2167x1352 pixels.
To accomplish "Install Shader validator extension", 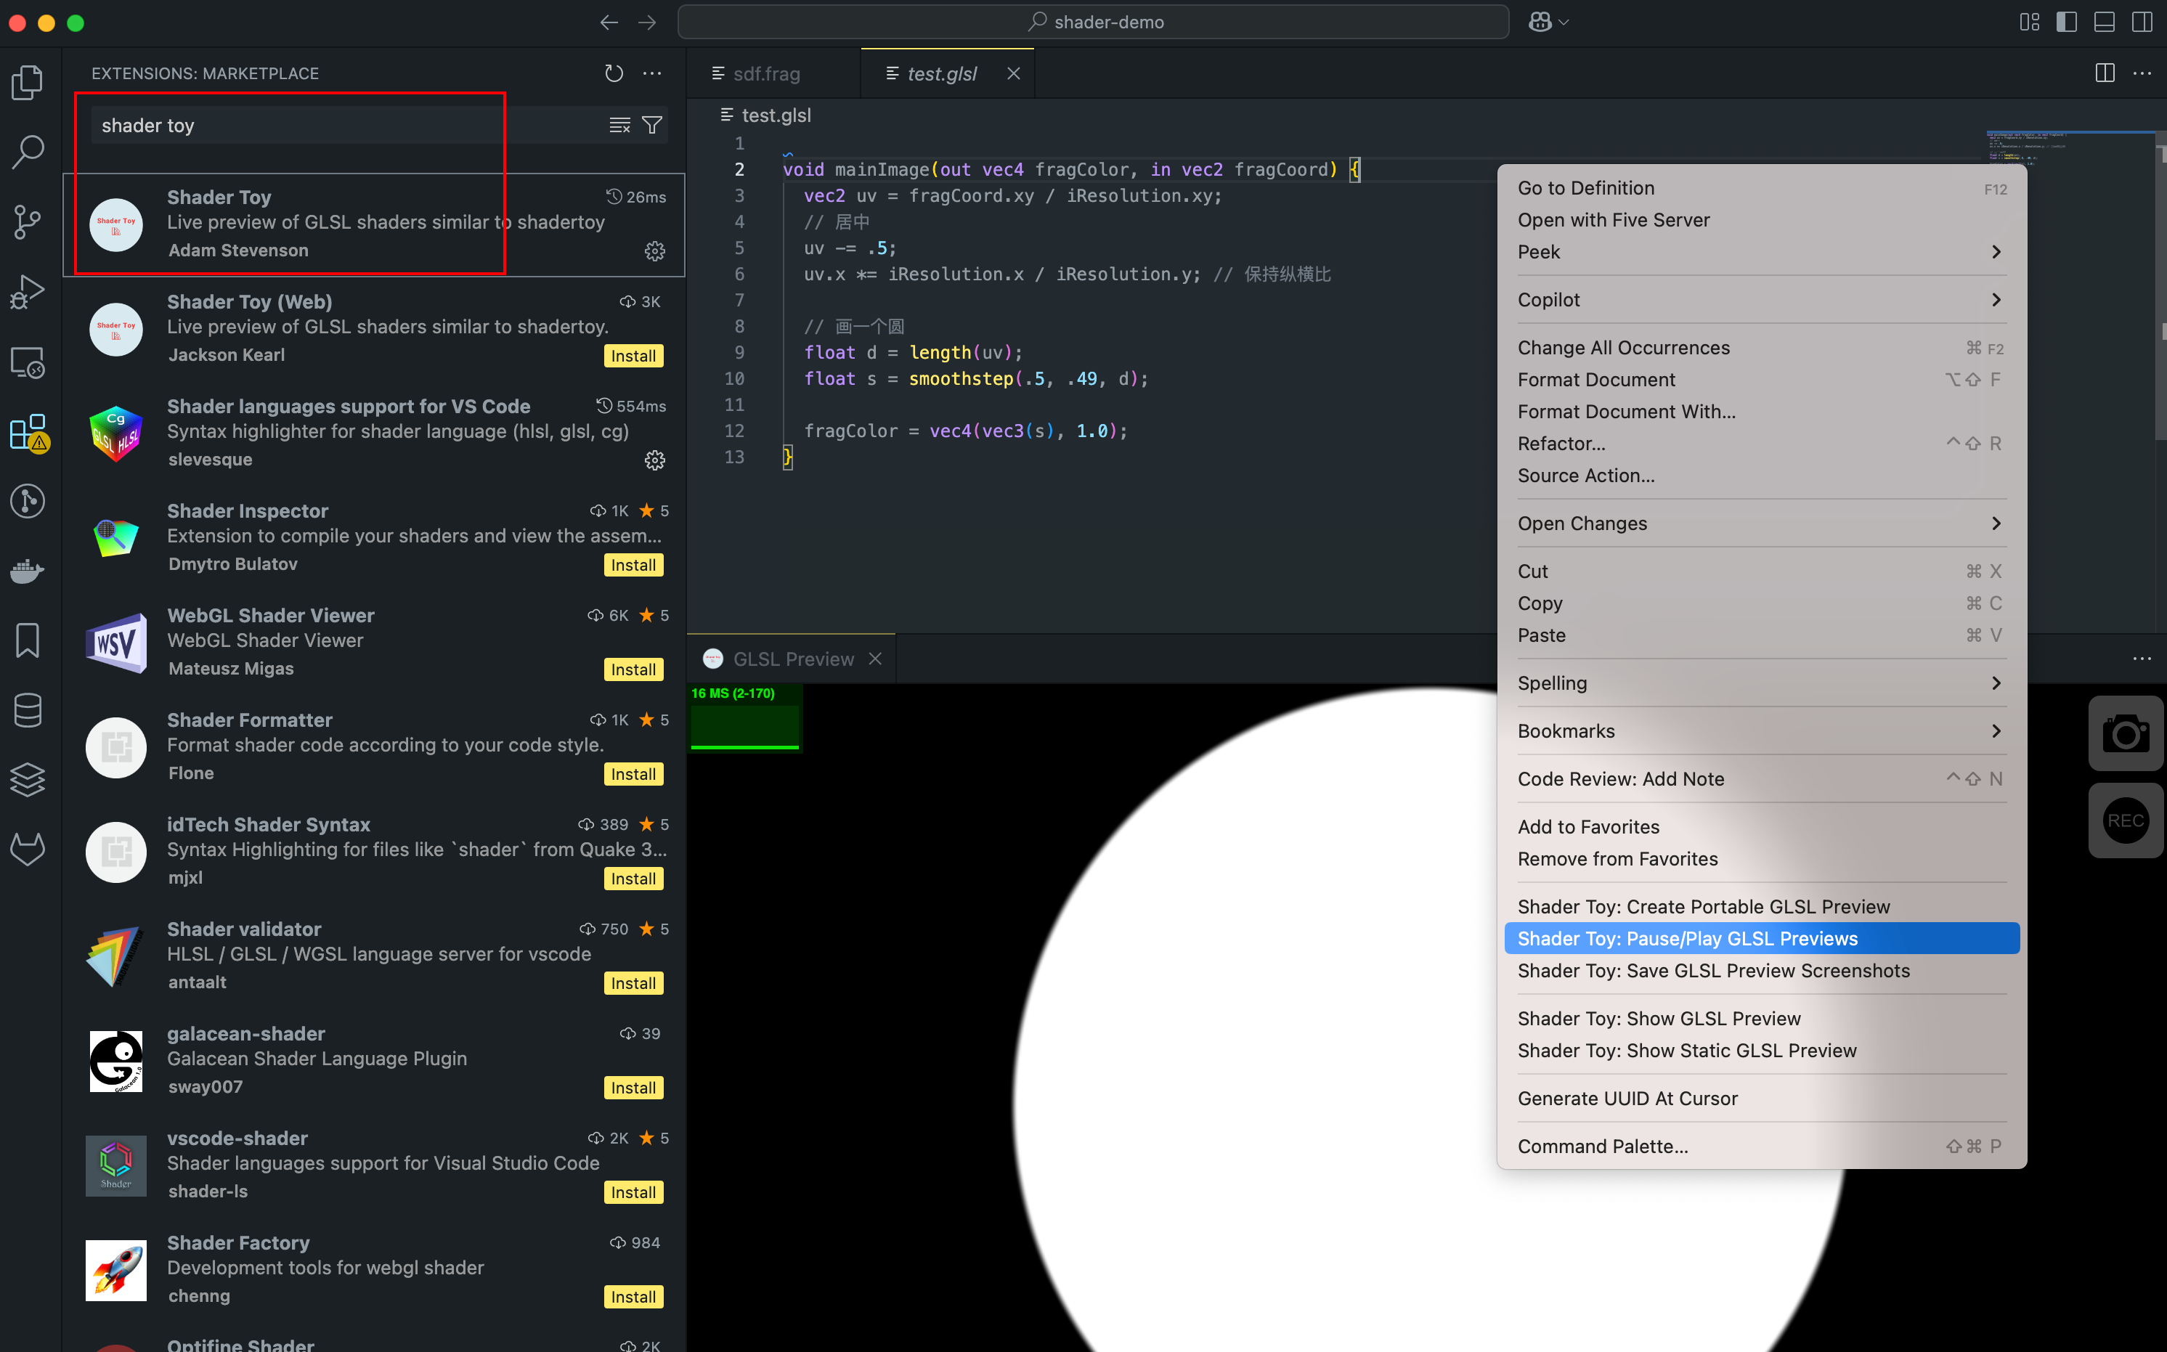I will (633, 984).
